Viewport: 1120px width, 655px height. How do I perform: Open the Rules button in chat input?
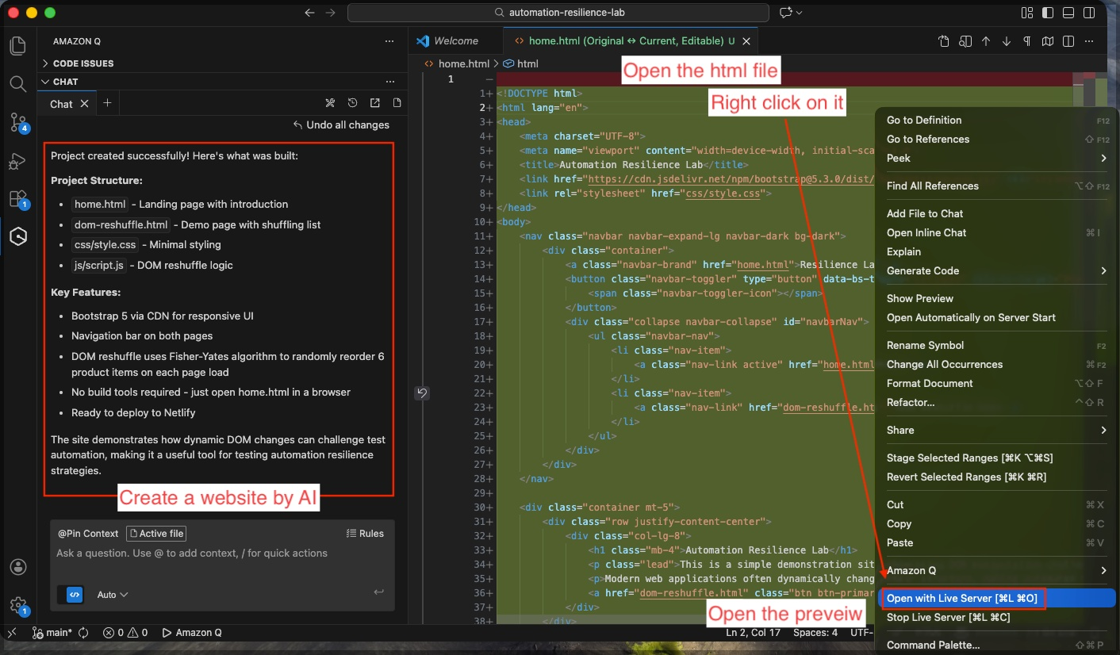[365, 534]
